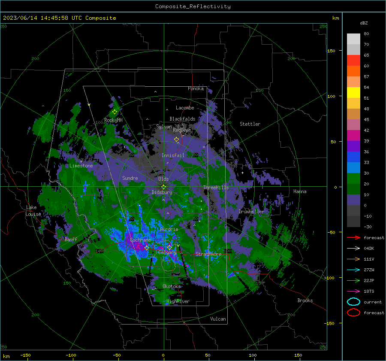Click the Airdrie city label

coord(169,229)
